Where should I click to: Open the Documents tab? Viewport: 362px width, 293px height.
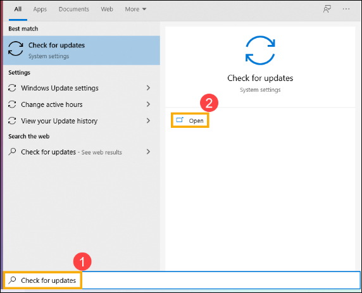(73, 9)
